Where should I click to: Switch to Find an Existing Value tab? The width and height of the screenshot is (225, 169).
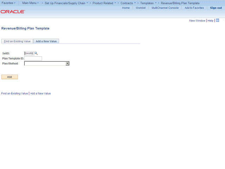coord(17,41)
